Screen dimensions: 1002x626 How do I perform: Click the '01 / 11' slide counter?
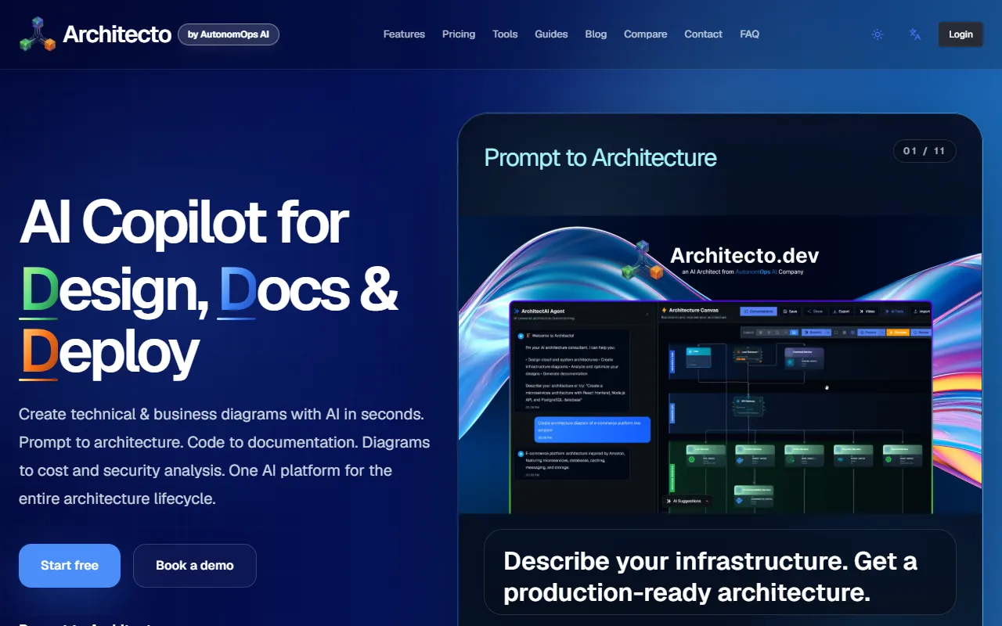(x=925, y=151)
